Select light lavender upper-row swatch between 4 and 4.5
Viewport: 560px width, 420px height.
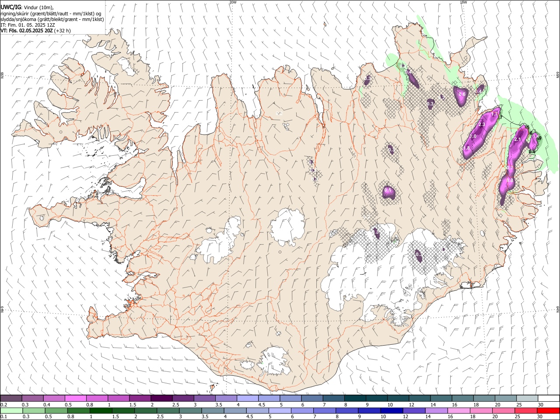pyautogui.click(x=248, y=399)
